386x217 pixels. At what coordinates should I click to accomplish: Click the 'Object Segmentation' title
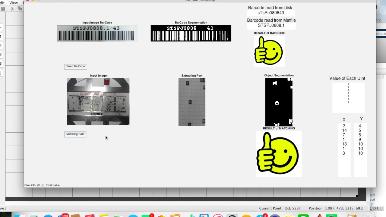(279, 75)
